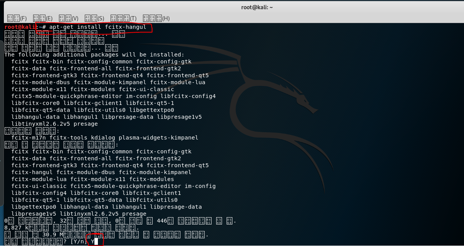The image size is (464, 246).
Task: Open the (E) Edit menu
Action: (x=43, y=18)
